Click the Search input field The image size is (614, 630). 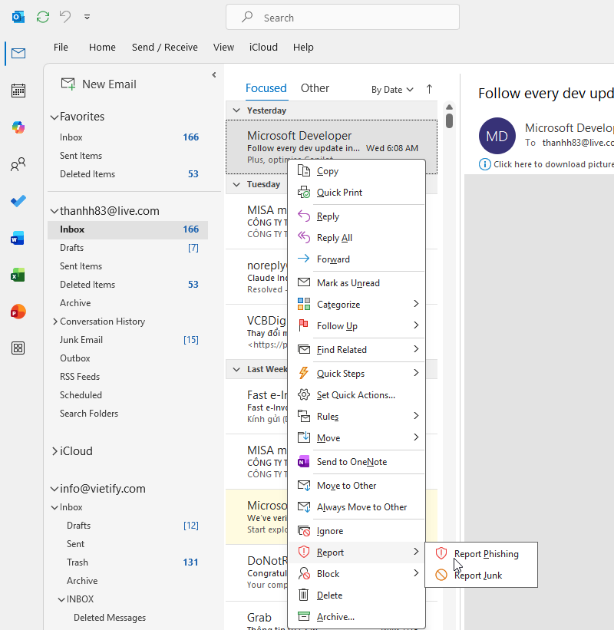point(342,18)
